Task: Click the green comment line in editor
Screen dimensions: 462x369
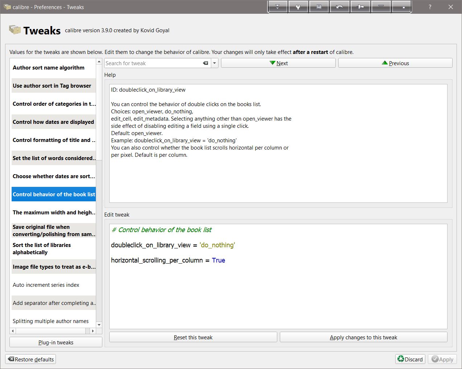Action: [x=162, y=230]
